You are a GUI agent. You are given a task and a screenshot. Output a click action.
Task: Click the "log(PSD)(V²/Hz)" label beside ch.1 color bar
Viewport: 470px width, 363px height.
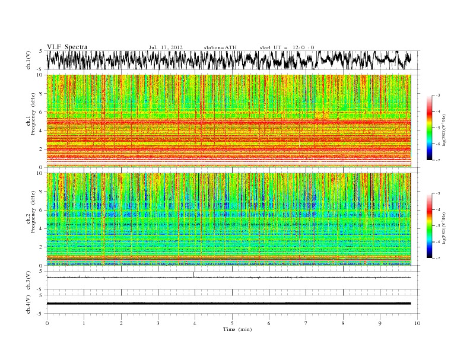(444, 129)
